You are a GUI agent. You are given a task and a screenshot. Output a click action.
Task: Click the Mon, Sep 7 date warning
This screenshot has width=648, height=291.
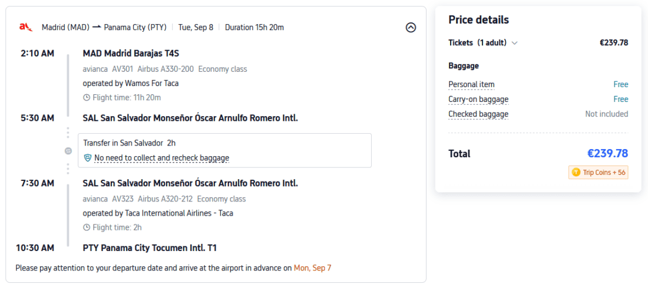click(312, 268)
